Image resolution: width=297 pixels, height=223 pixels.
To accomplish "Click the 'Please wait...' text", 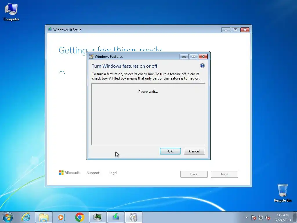I will (x=148, y=92).
